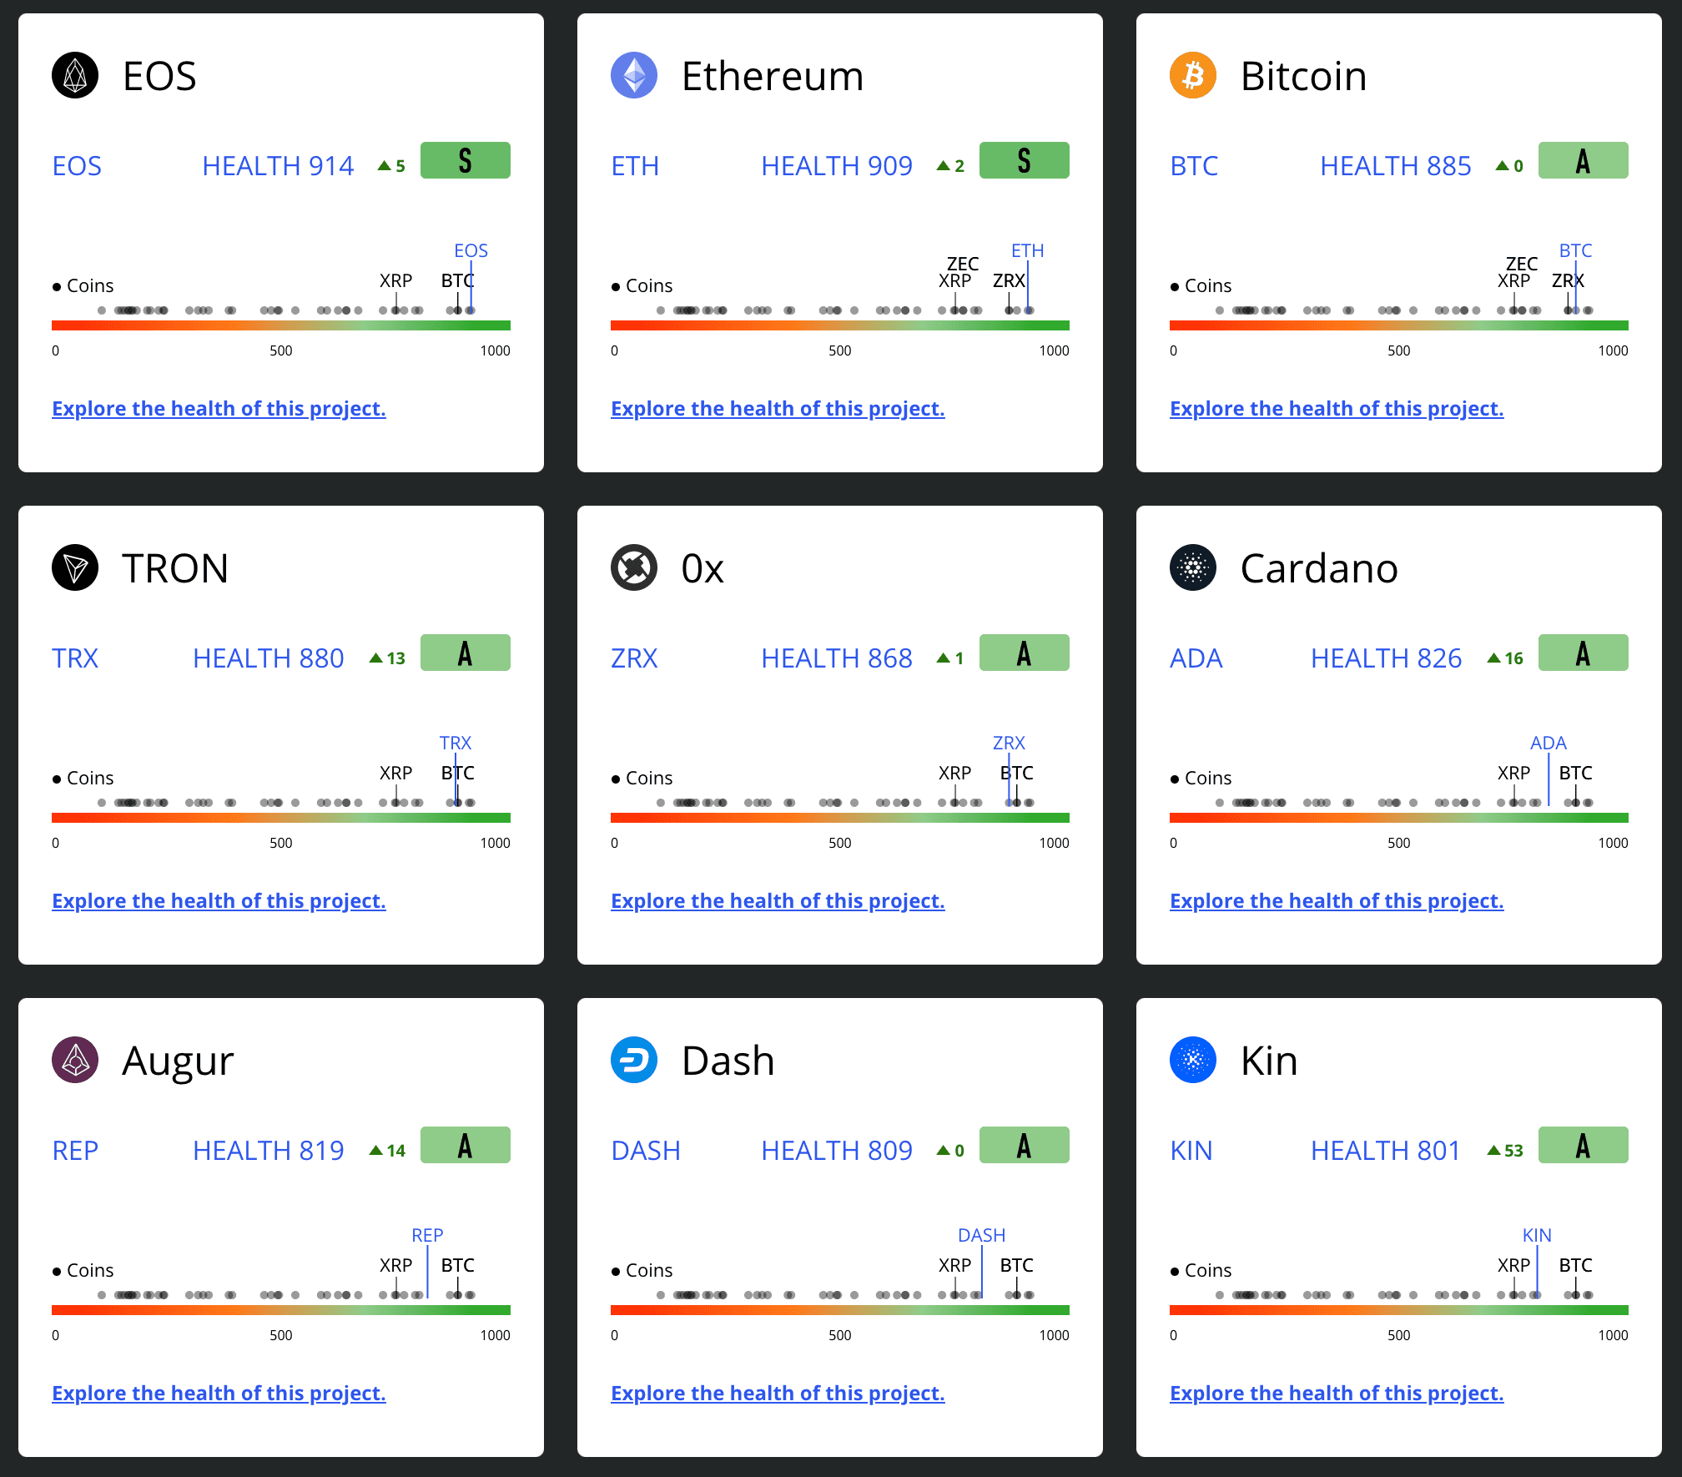This screenshot has width=1682, height=1477.
Task: Click Augur's red-to-green health gradient bar
Action: (281, 1310)
